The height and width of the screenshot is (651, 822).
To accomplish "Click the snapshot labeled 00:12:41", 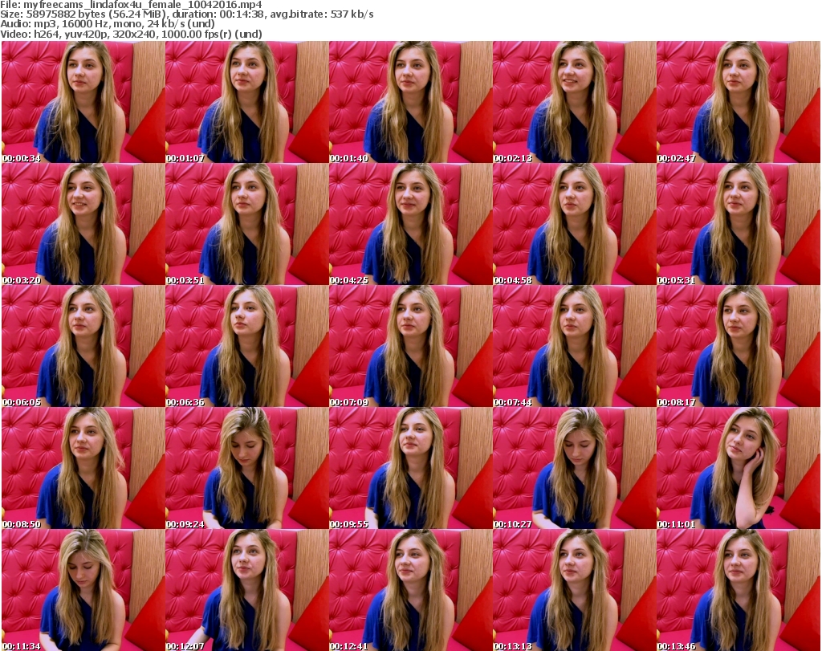I will [x=411, y=590].
